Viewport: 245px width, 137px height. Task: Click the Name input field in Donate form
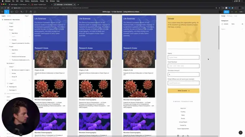click(x=183, y=57)
